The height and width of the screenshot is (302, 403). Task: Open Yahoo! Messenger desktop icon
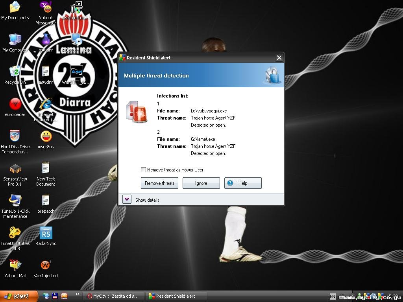tap(46, 13)
